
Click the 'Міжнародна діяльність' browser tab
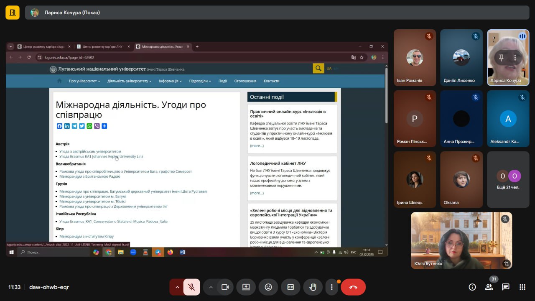(162, 46)
